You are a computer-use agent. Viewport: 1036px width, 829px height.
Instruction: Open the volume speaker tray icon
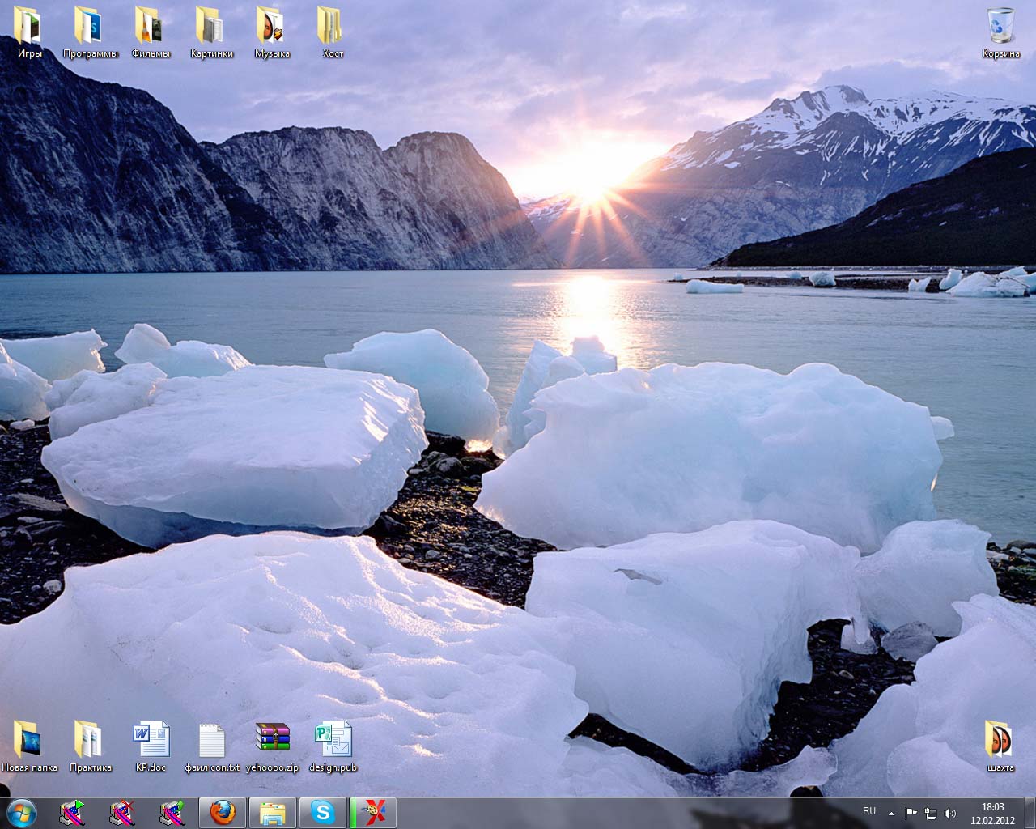click(949, 813)
